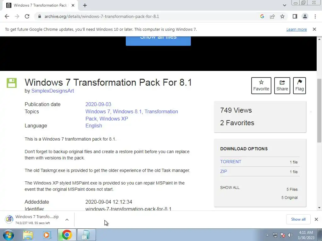Click the 749 Views text
Viewport: 322px width, 241px height.
(236, 110)
